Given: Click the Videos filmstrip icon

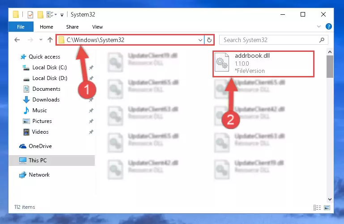Looking at the screenshot, I should pos(26,132).
